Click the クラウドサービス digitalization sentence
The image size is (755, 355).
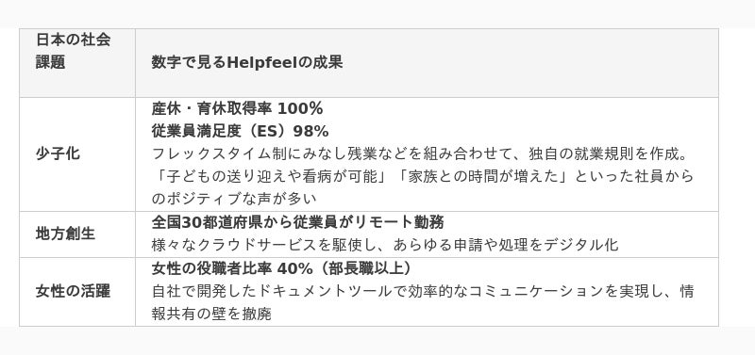click(385, 245)
